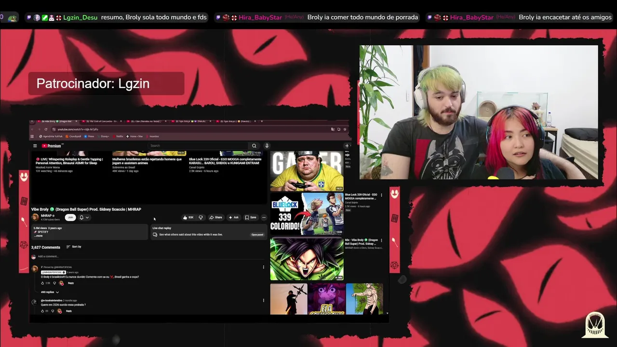Click the 3,627 Comments heading
Viewport: 617px width, 347px height.
pos(45,247)
